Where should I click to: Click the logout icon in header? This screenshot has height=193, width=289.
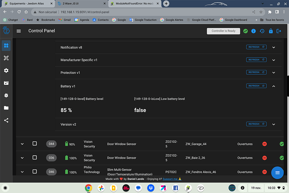[x=279, y=31]
